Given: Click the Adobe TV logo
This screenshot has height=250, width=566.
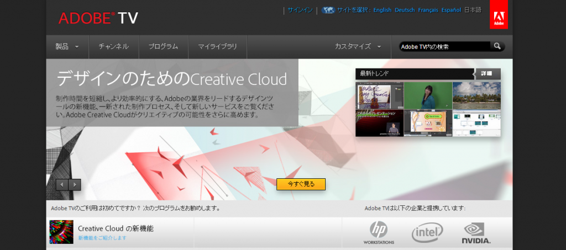Looking at the screenshot, I should point(98,18).
